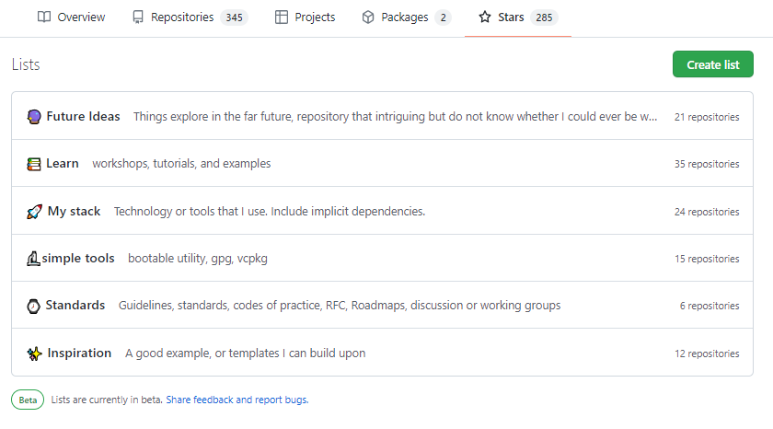The height and width of the screenshot is (429, 773).
Task: Click the Lists heading text
Action: tap(26, 64)
